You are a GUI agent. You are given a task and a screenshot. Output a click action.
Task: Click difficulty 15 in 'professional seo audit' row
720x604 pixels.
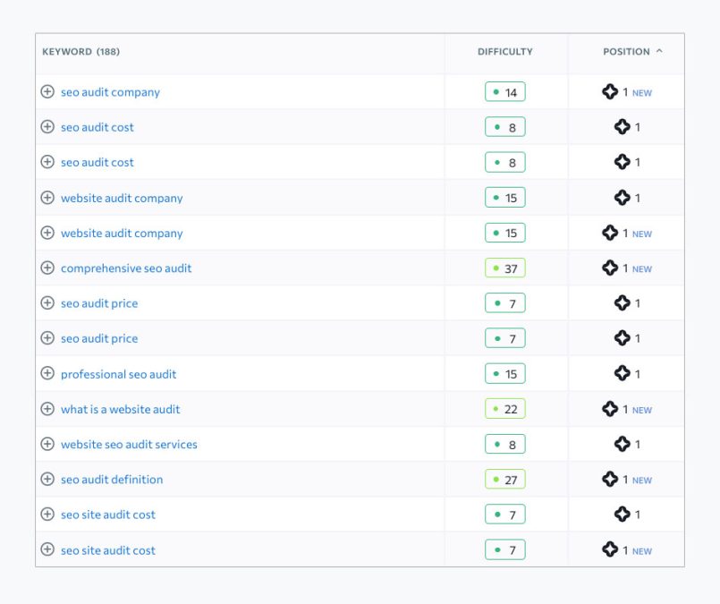pos(505,374)
